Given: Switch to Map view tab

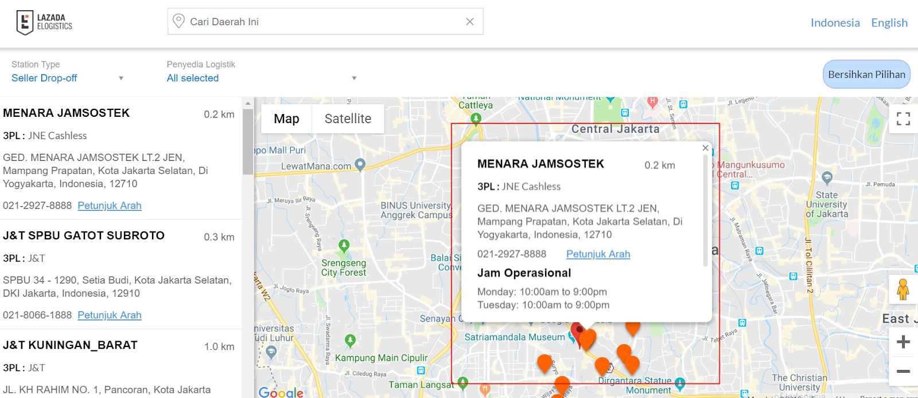Looking at the screenshot, I should (286, 119).
